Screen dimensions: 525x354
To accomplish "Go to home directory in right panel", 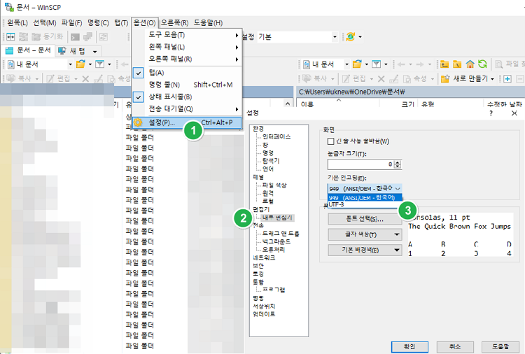I will (470, 64).
